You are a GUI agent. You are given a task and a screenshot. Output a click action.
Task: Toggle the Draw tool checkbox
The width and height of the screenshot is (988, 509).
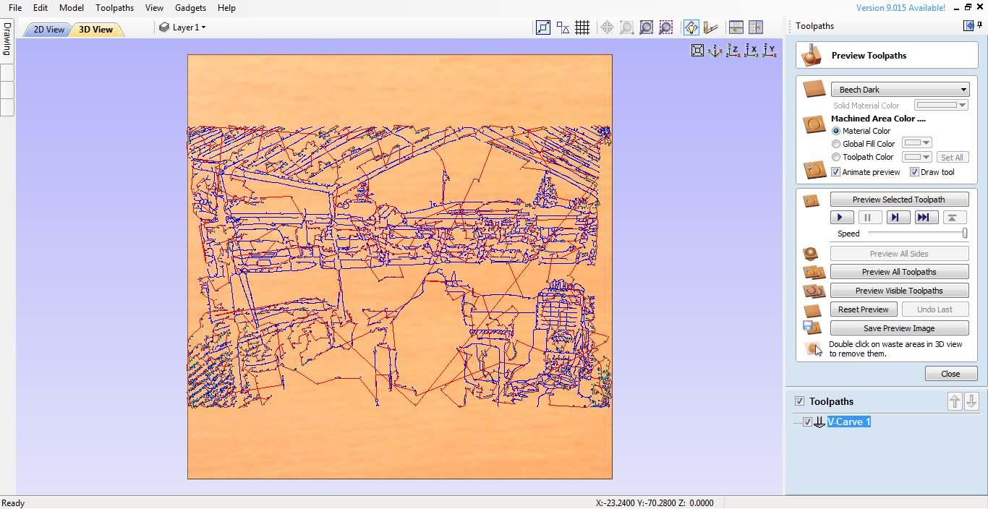(x=914, y=172)
